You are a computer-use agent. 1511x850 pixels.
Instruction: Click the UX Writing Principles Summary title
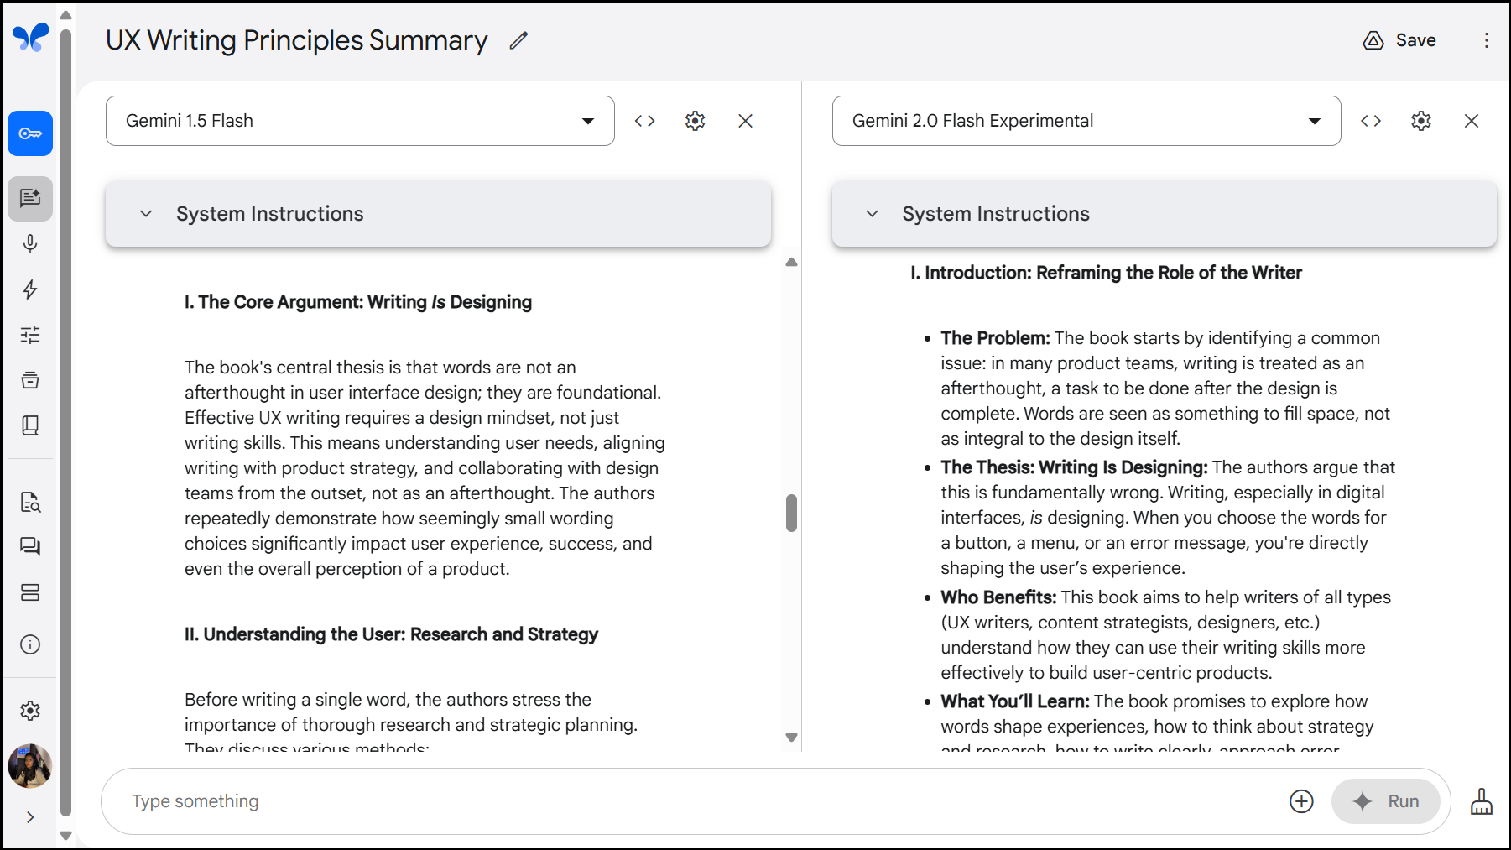(297, 40)
